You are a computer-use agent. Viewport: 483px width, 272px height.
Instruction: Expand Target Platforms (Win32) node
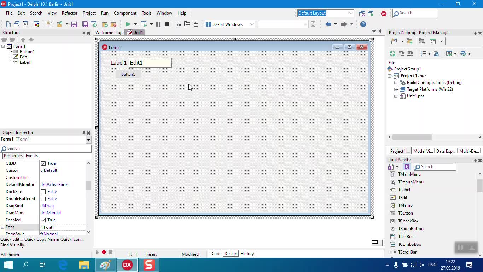click(396, 89)
